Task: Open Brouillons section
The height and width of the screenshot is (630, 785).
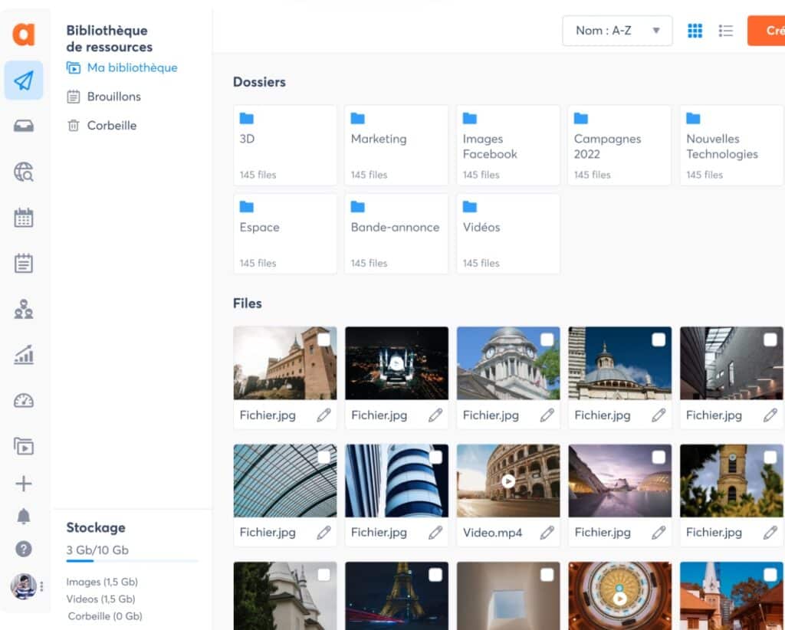Action: (104, 97)
